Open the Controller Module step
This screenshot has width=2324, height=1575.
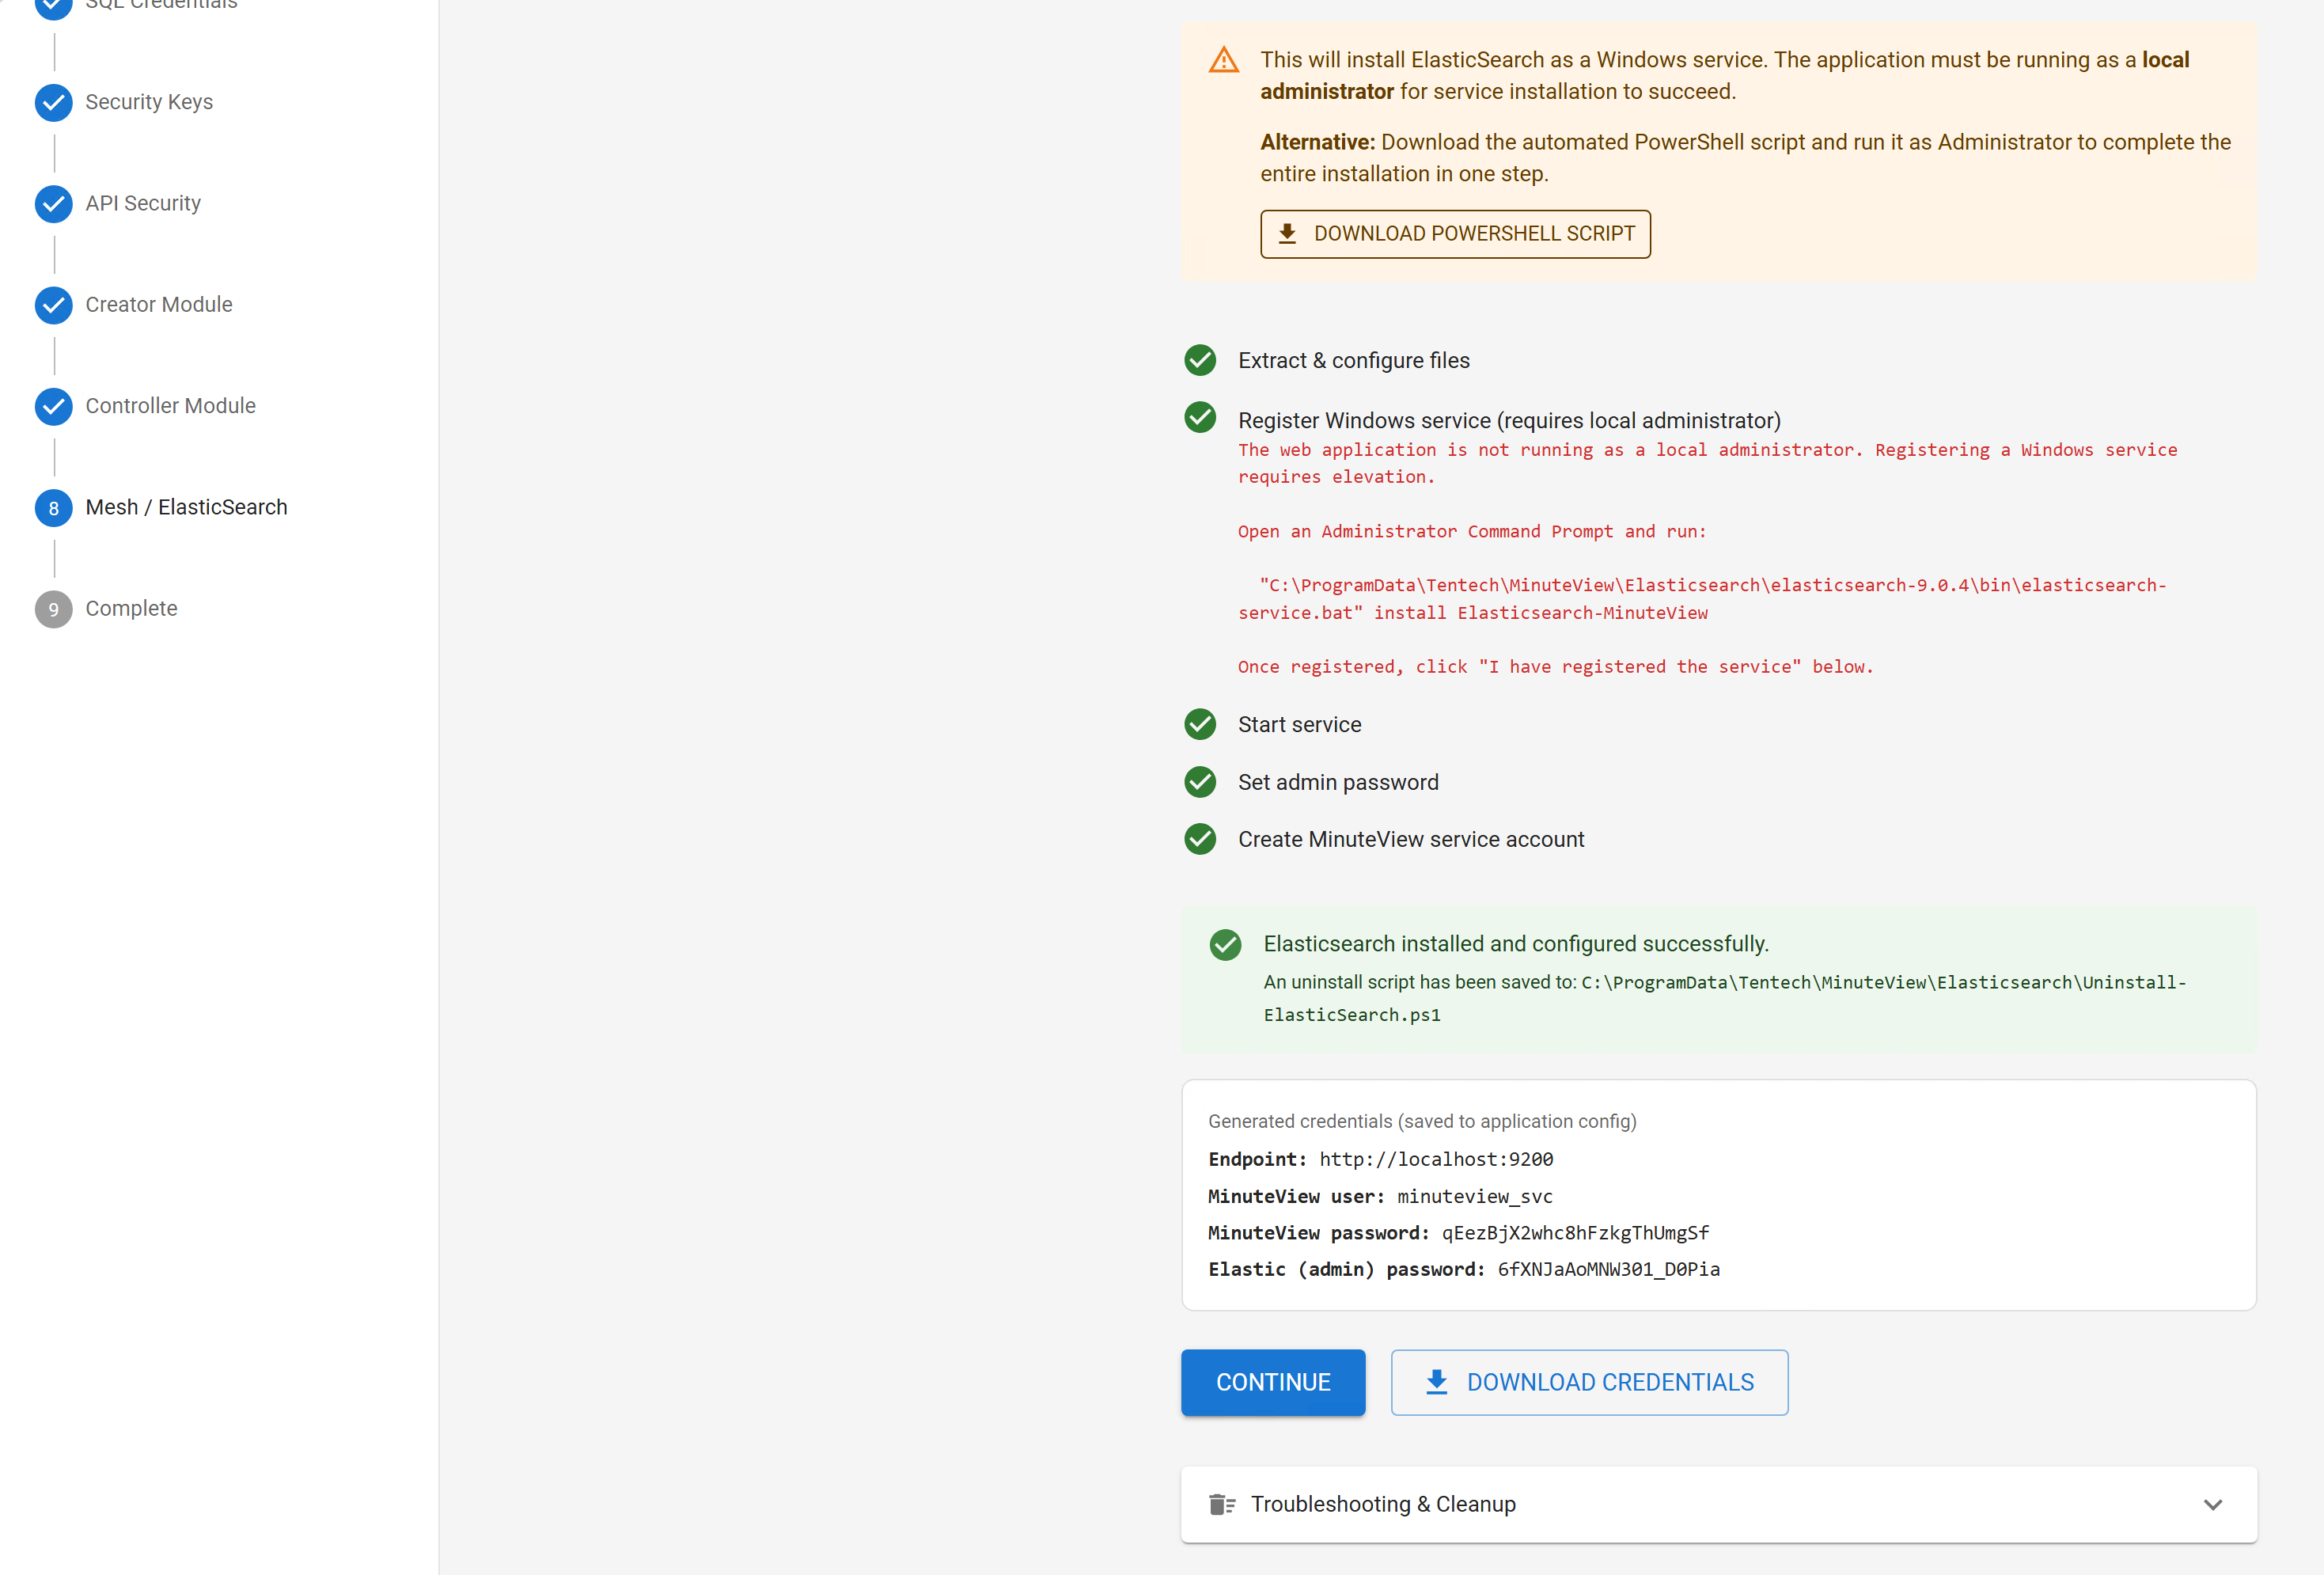tap(170, 406)
